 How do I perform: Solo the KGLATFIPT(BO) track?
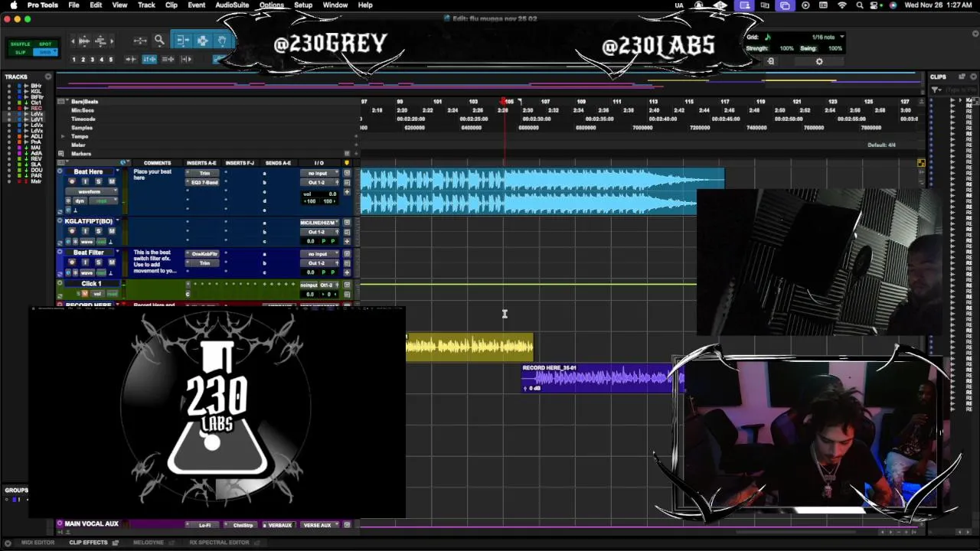tap(98, 231)
